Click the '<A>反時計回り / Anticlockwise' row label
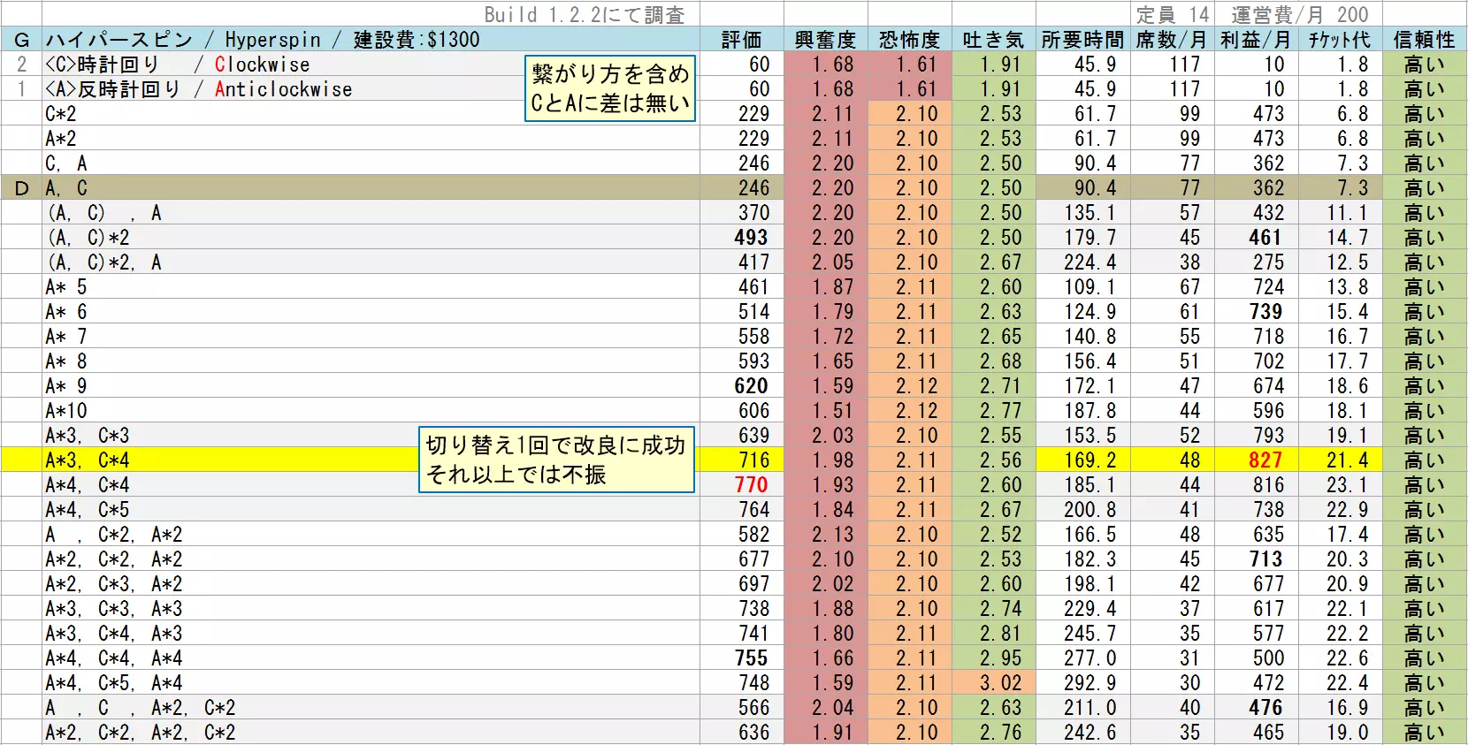1468x745 pixels. coord(199,89)
